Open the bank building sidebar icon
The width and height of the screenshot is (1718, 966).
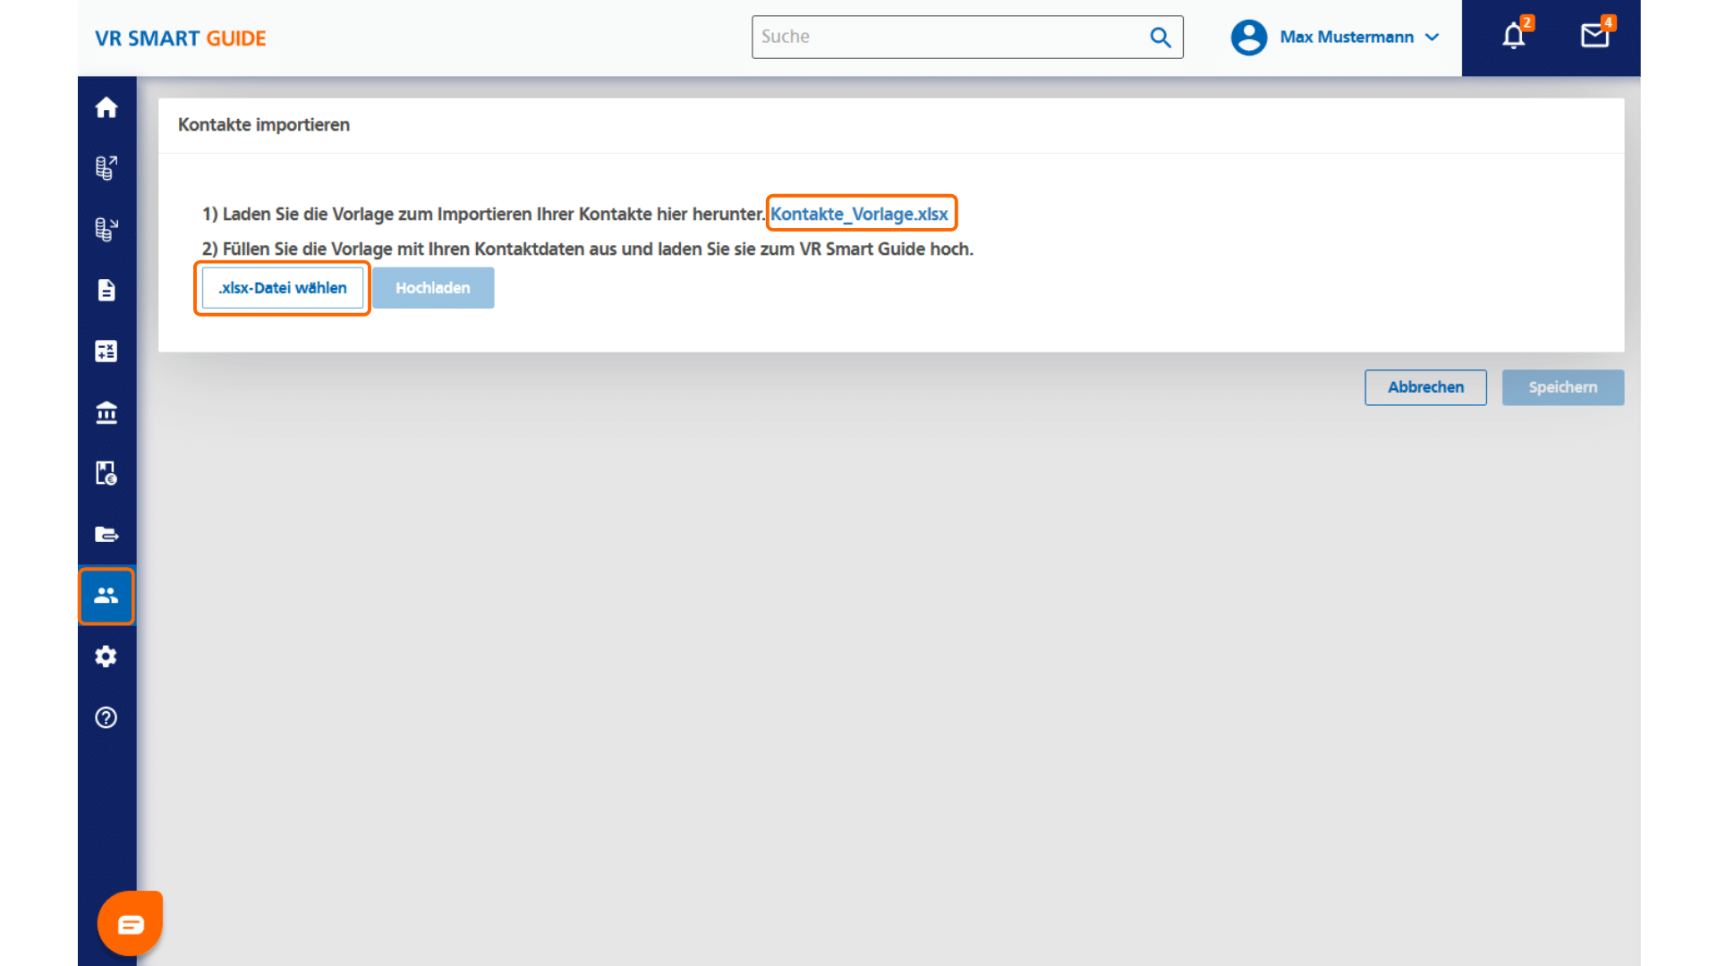(x=106, y=412)
